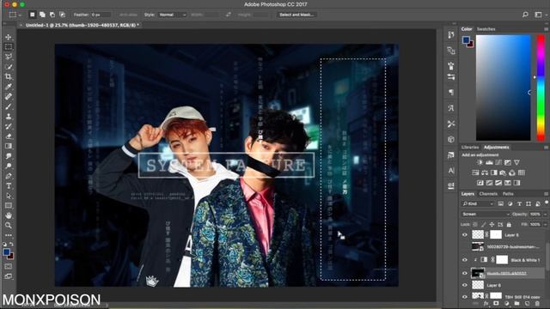Click the Select and Mask button

(296, 15)
